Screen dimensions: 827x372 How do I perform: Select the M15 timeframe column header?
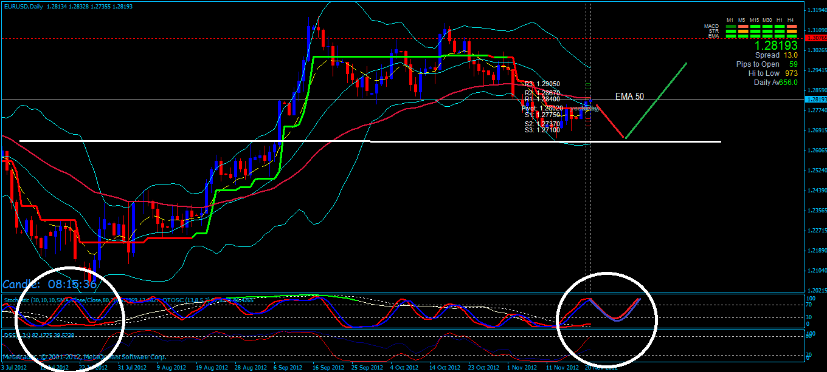point(755,20)
